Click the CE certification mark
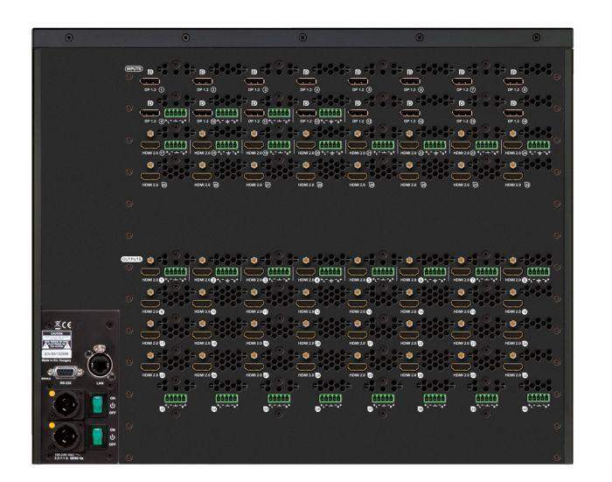The image size is (612, 482). pyautogui.click(x=66, y=325)
